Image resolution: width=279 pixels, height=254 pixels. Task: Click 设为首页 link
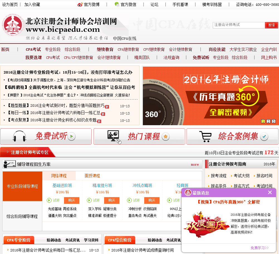coord(10,4)
